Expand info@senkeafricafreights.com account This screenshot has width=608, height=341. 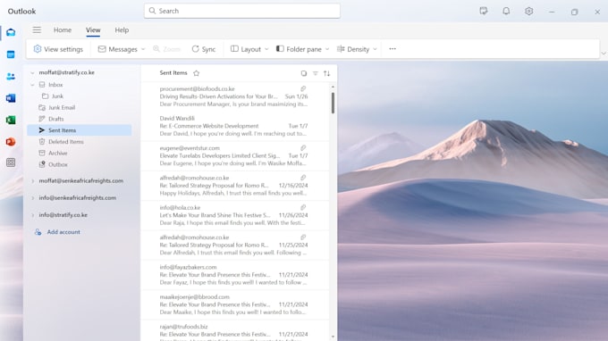point(32,198)
